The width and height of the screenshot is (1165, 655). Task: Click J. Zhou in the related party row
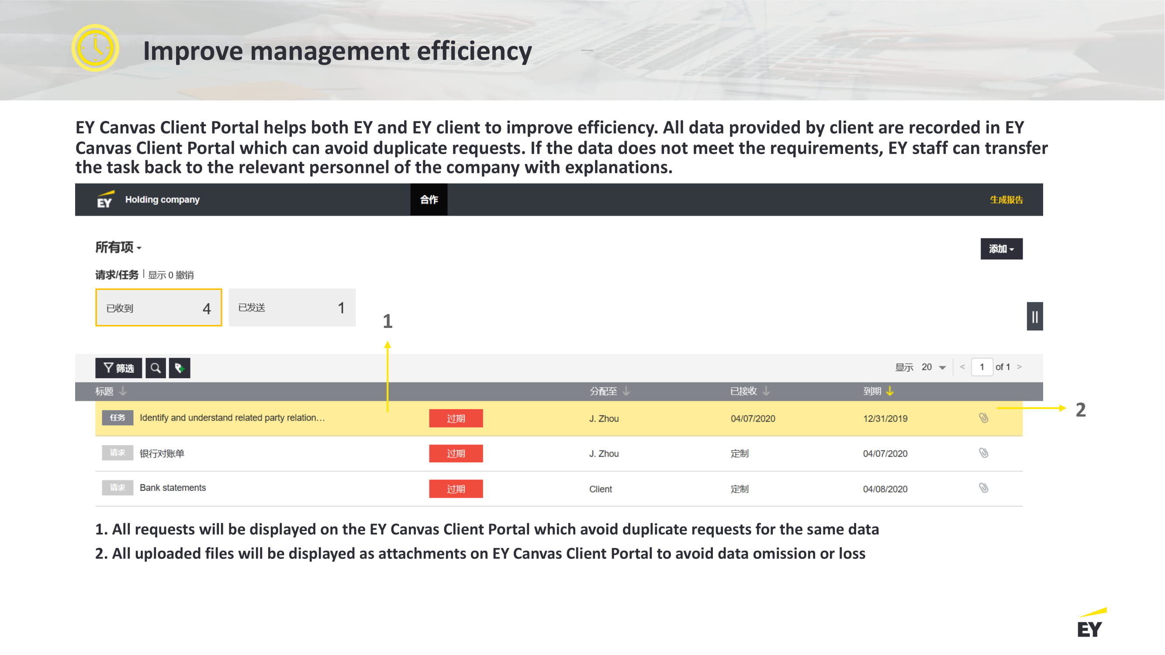click(604, 419)
